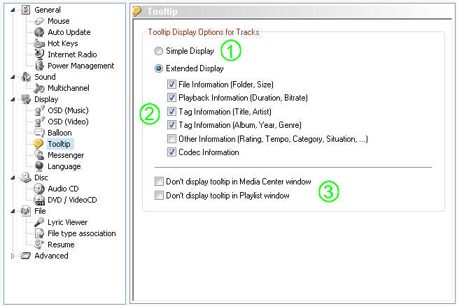Image resolution: width=457 pixels, height=306 pixels.
Task: Open the Mouse settings page
Action: (59, 21)
